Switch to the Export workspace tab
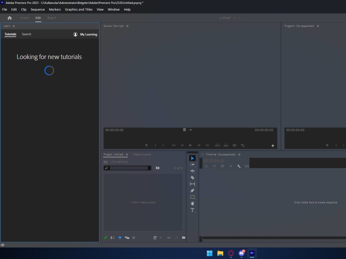This screenshot has width=346, height=259. 52,18
